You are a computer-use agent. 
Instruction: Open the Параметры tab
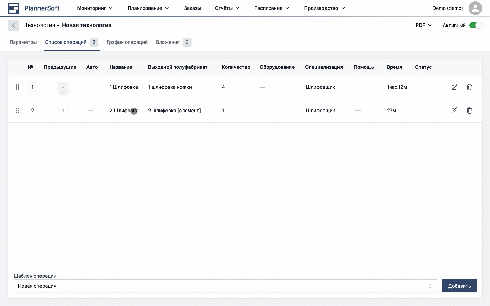click(x=23, y=42)
